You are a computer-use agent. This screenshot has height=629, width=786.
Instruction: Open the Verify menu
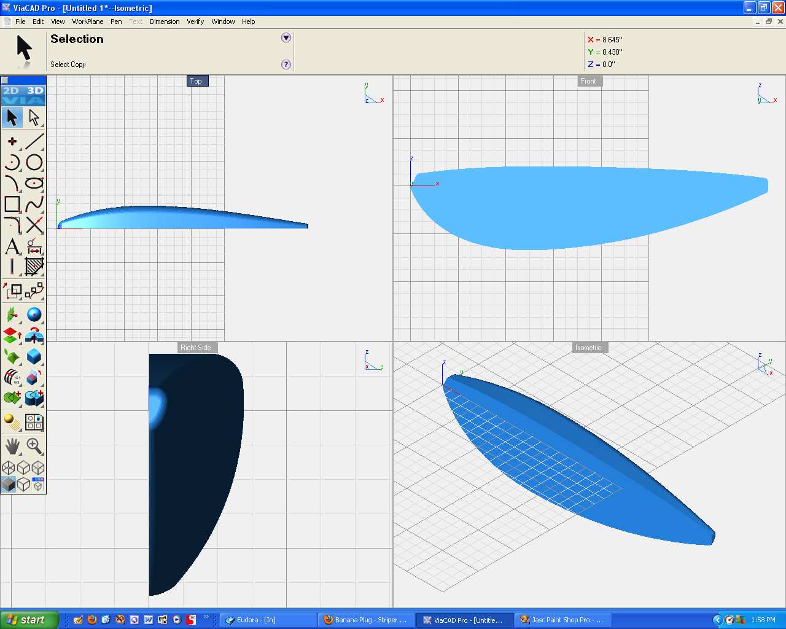[195, 21]
